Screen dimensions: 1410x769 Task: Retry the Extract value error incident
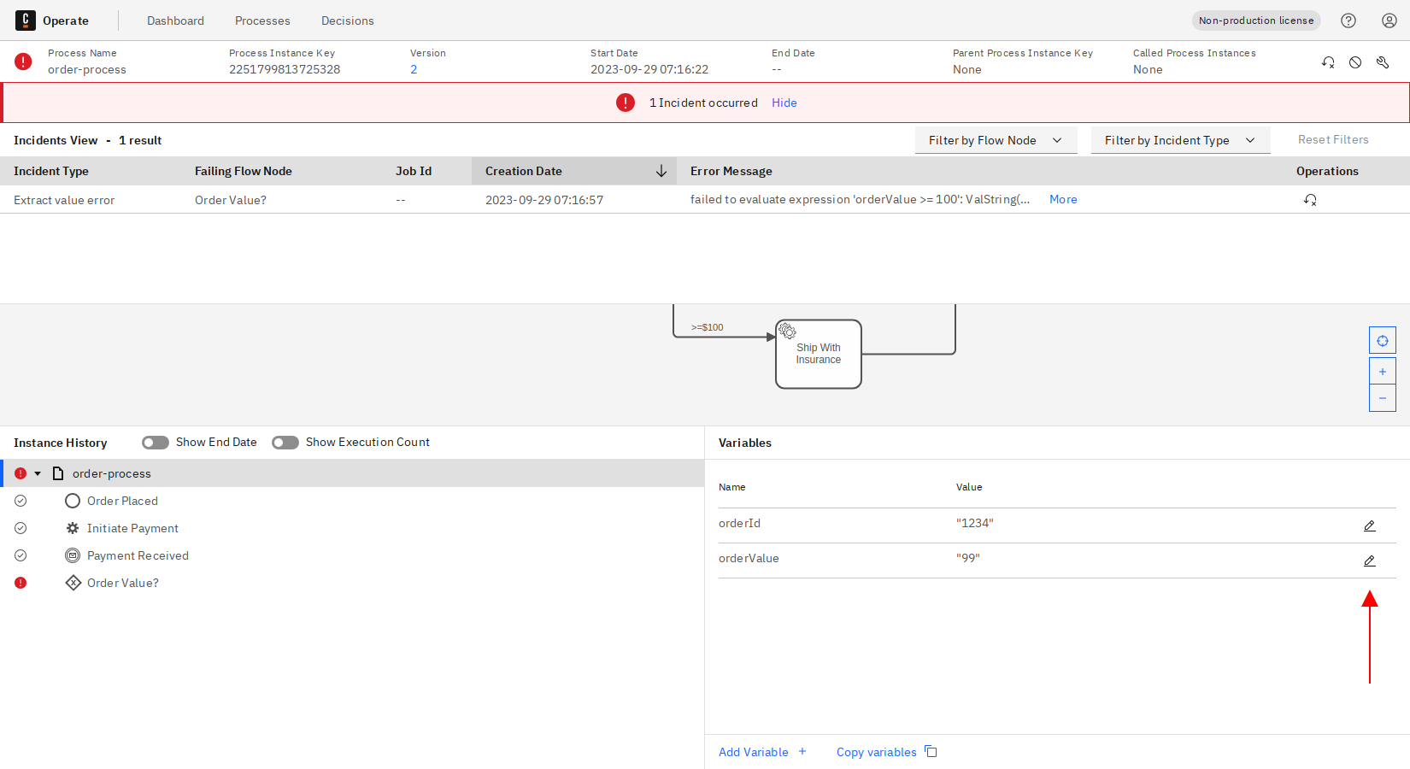pyautogui.click(x=1310, y=200)
